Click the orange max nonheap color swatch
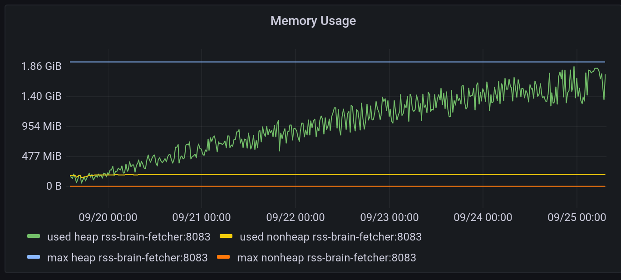Image resolution: width=621 pixels, height=280 pixels. coord(224,257)
